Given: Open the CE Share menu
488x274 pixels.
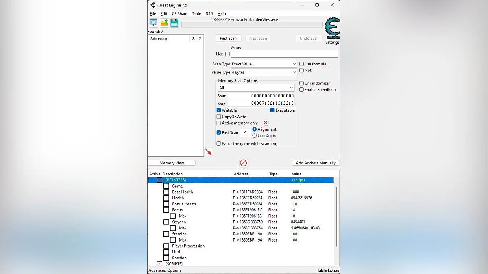Looking at the screenshot, I should [x=179, y=14].
